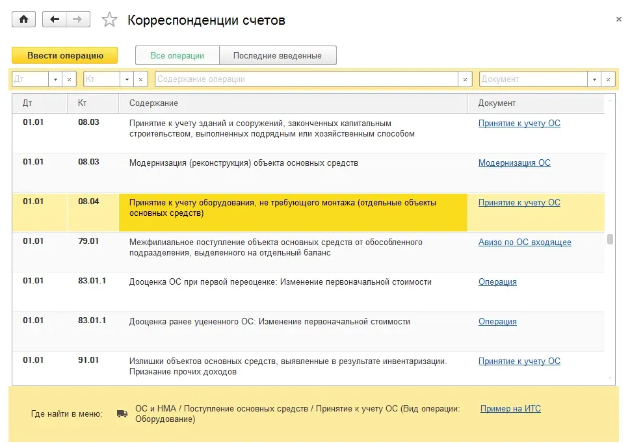Open the Кт account dropdown

click(127, 78)
